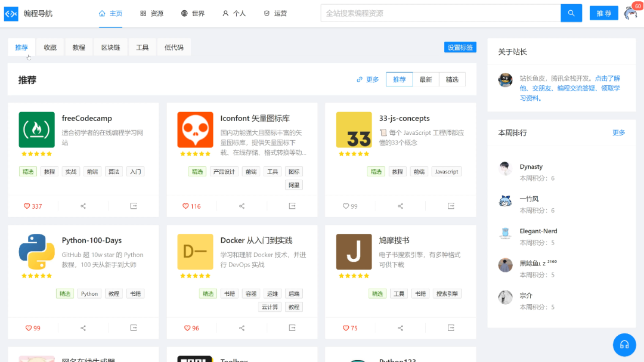
Task: Select the 推荐 sorting option
Action: pos(399,80)
